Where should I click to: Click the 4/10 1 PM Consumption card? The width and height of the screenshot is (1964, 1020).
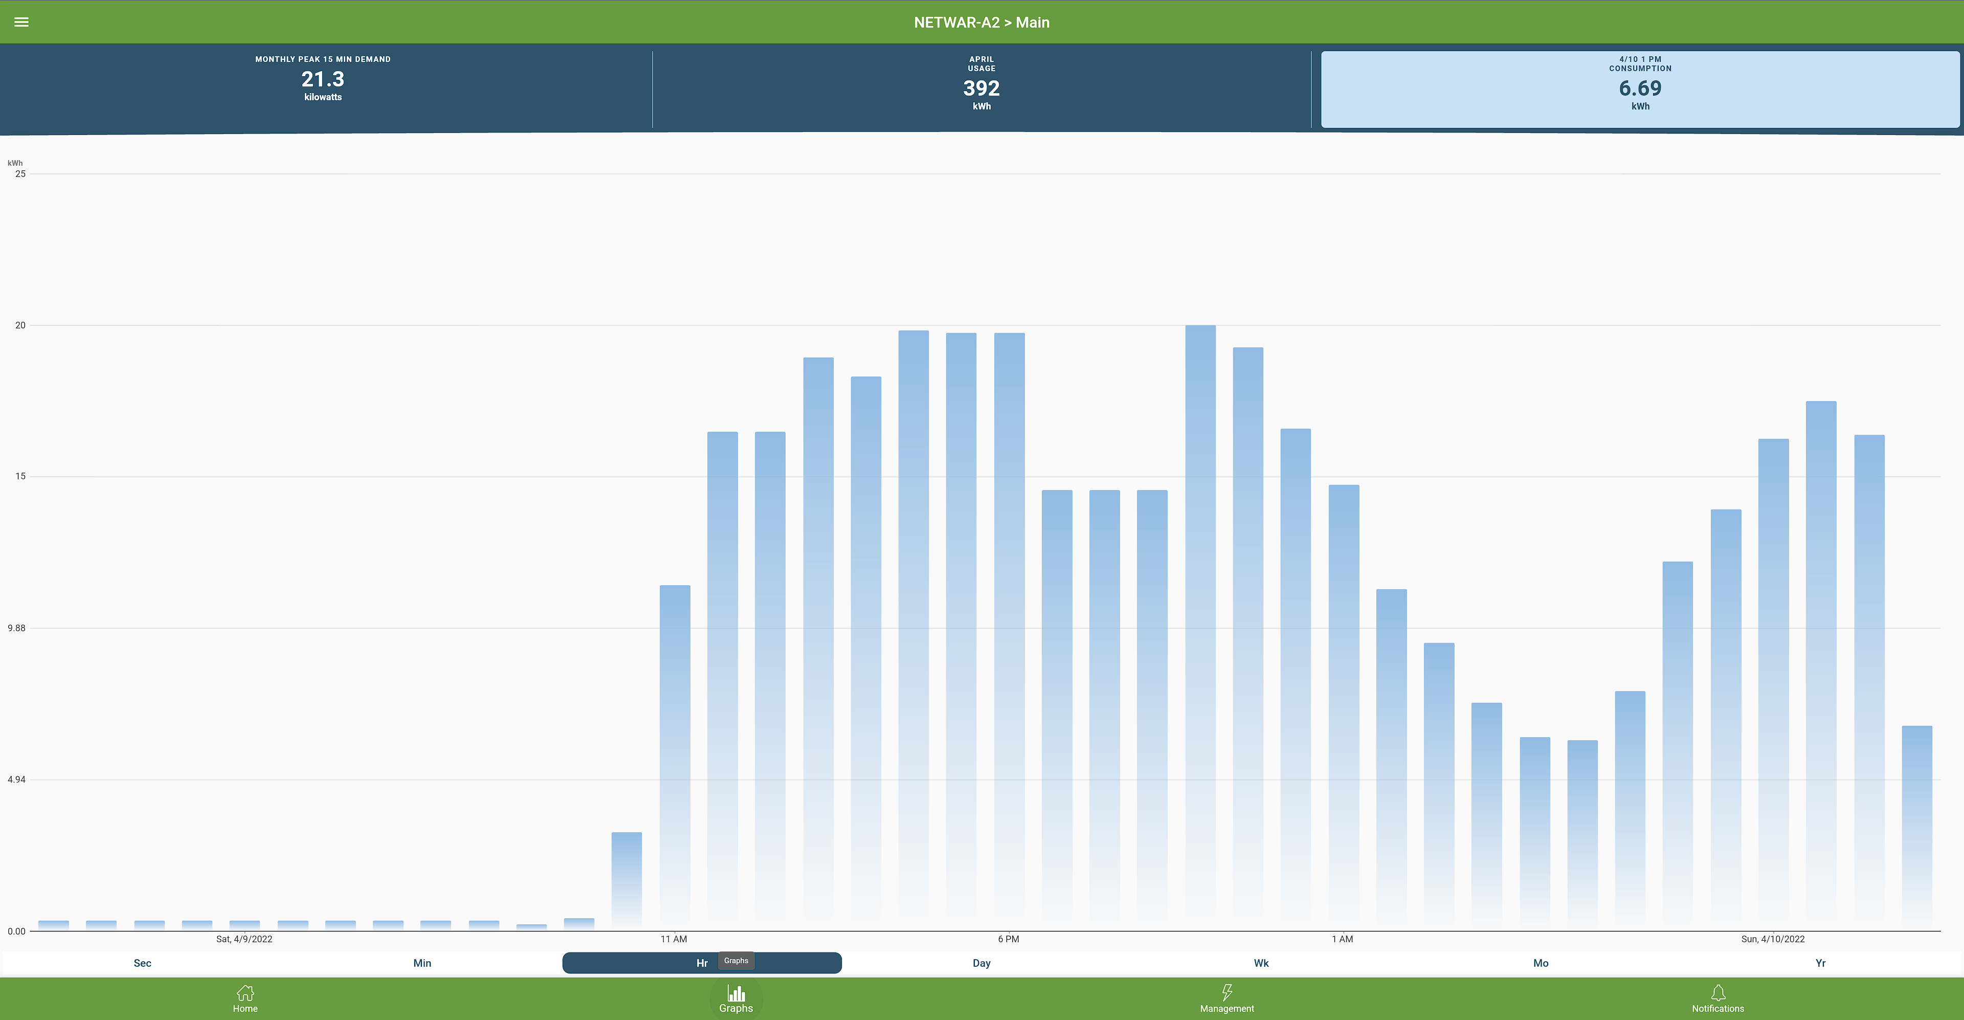[x=1640, y=88]
